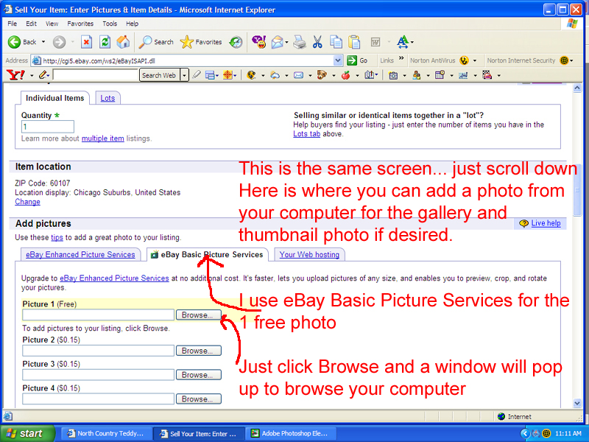Click the Print icon in toolbar

(x=300, y=42)
